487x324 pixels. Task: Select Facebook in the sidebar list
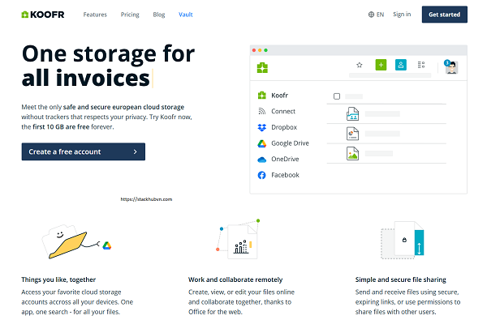278,175
